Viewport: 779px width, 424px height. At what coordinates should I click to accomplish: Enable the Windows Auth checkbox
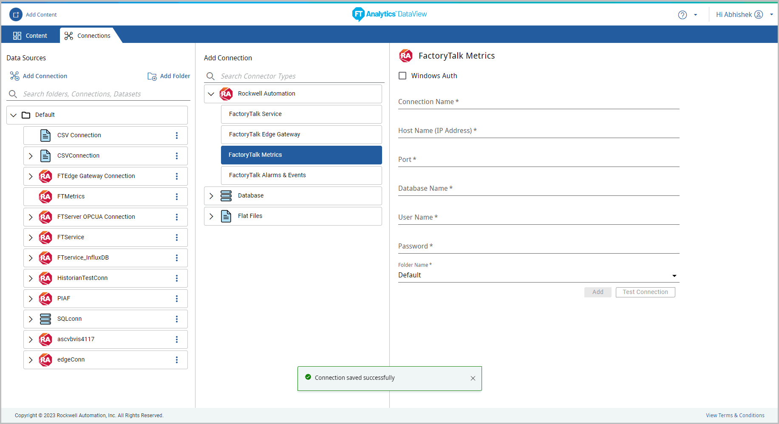tap(402, 76)
